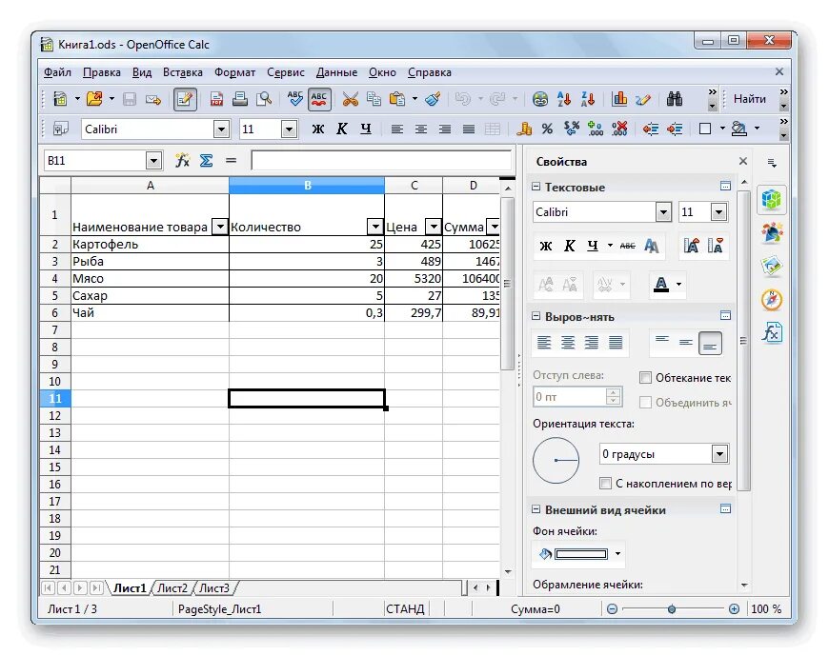Image resolution: width=829 pixels, height=656 pixels.
Task: Toggle Bold Ж in toolbar
Action: click(317, 129)
